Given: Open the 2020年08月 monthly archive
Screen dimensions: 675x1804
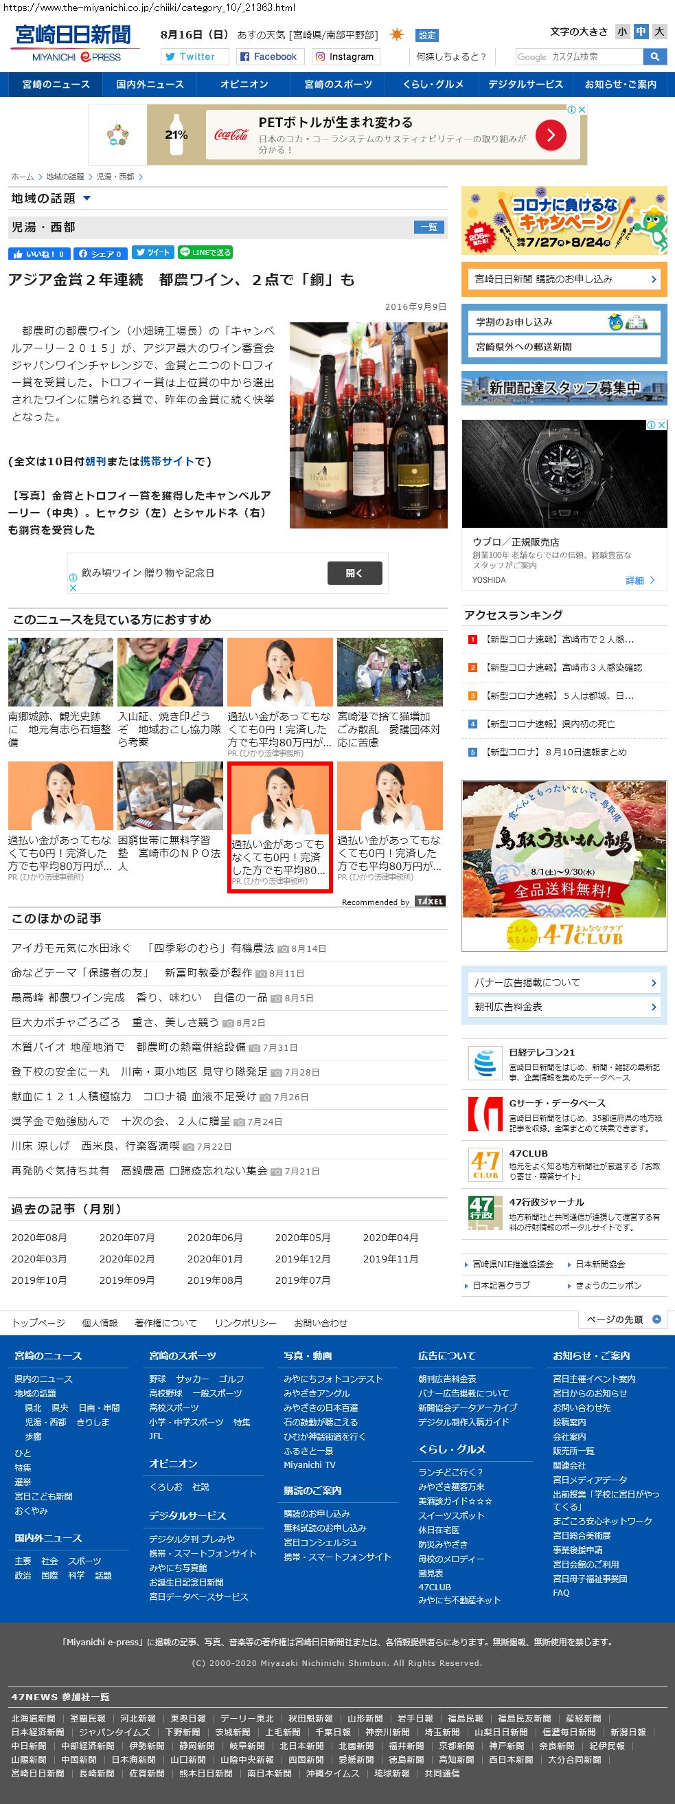Looking at the screenshot, I should pyautogui.click(x=39, y=1238).
